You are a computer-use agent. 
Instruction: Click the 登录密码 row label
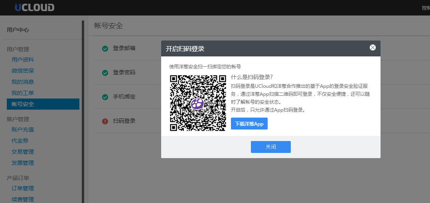[124, 73]
